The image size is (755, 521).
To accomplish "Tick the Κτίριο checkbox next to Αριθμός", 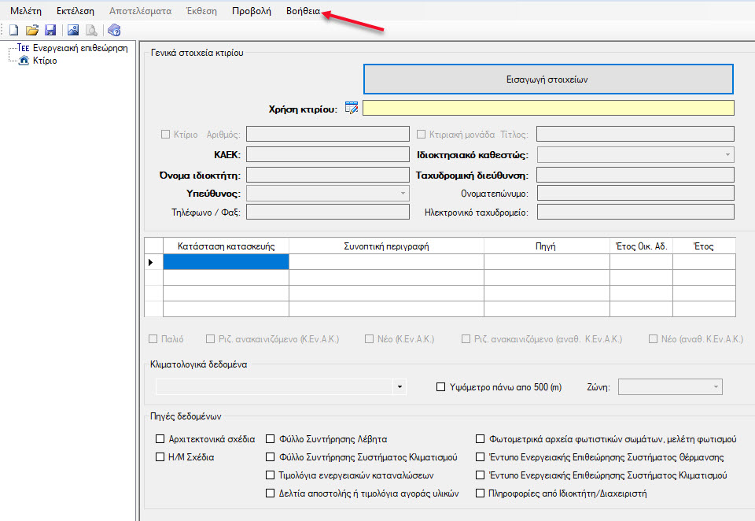I will (166, 135).
